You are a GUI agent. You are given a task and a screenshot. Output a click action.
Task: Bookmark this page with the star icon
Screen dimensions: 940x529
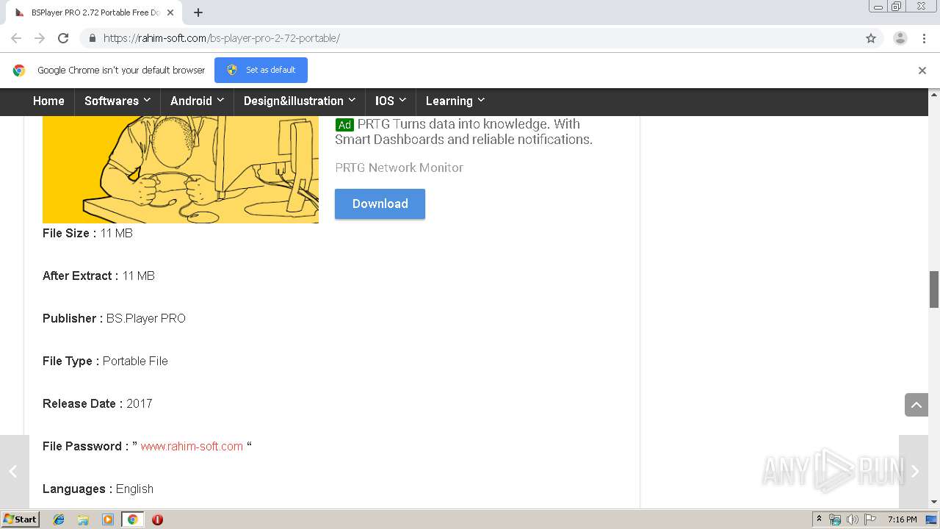tap(871, 38)
